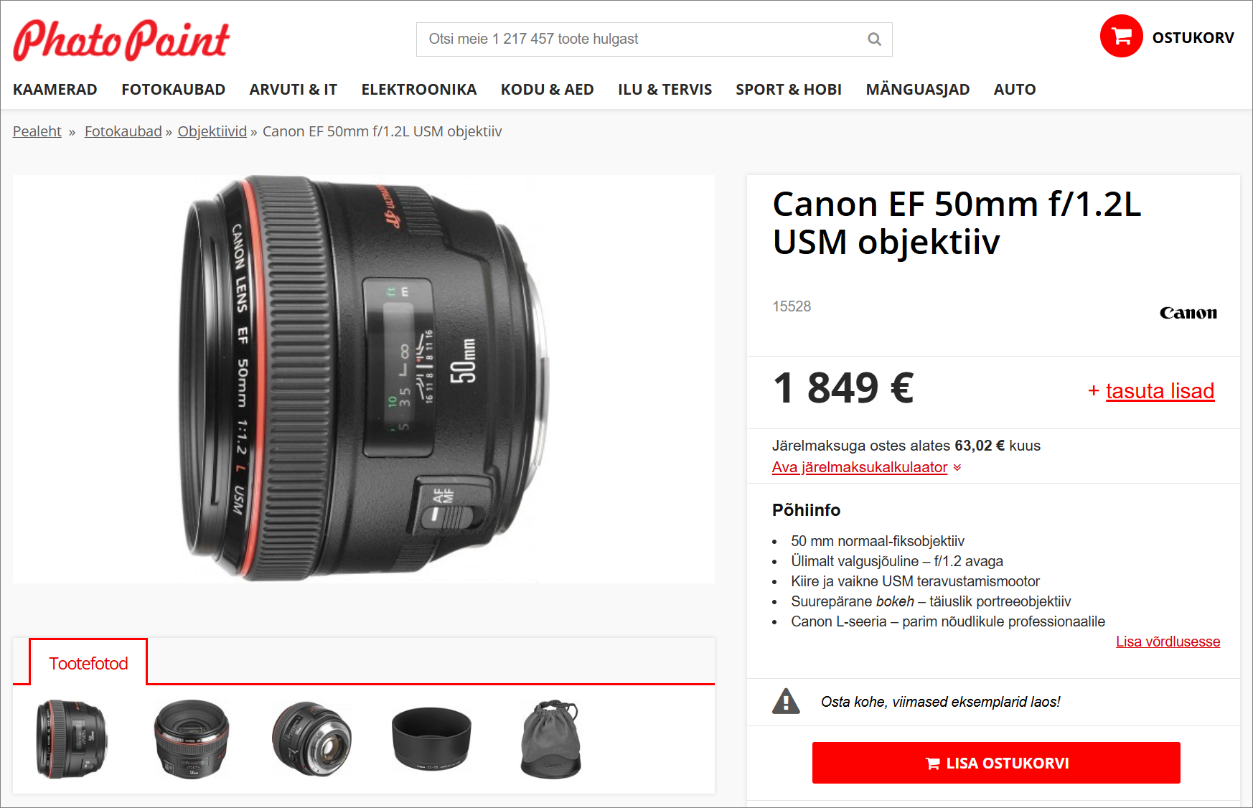Open the KAAMERAD menu
Screen dimensions: 1253x808
point(55,90)
